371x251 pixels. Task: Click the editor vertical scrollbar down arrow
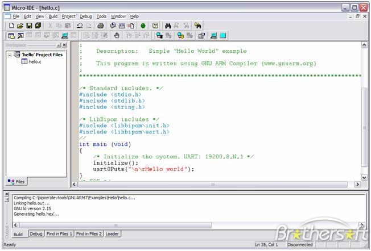point(364,178)
